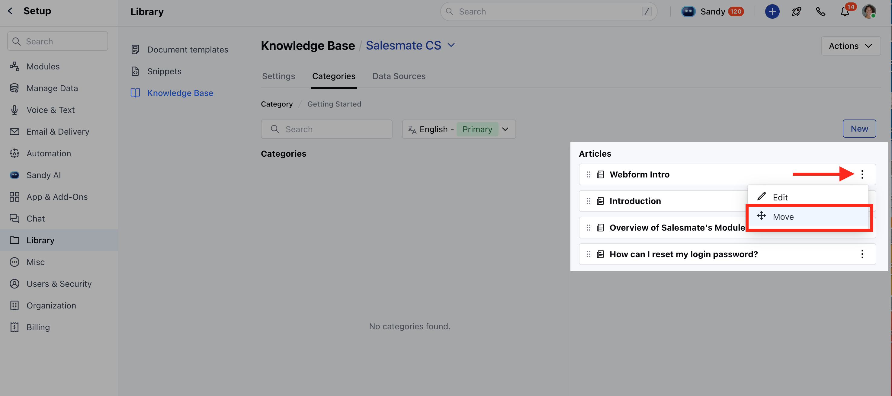Click the notifications bell icon
Viewport: 892px width, 396px height.
[x=845, y=12]
